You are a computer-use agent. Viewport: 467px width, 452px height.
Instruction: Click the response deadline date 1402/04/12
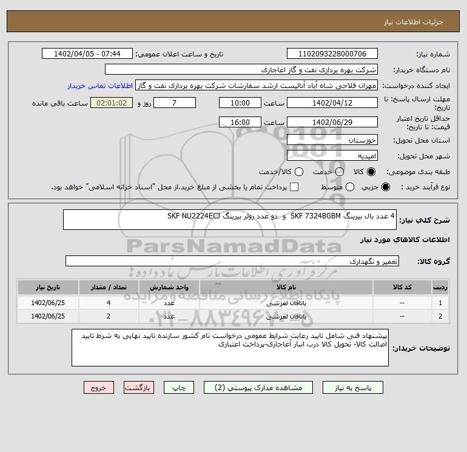tap(332, 103)
